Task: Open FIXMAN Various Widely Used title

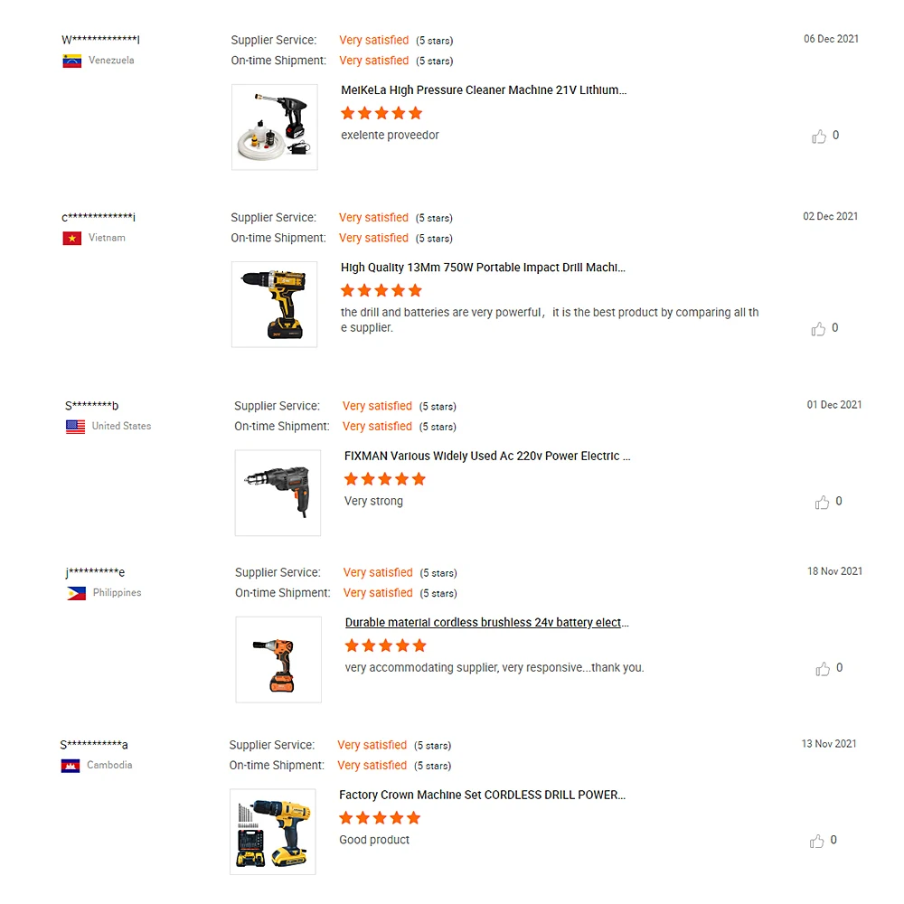Action: 487,456
